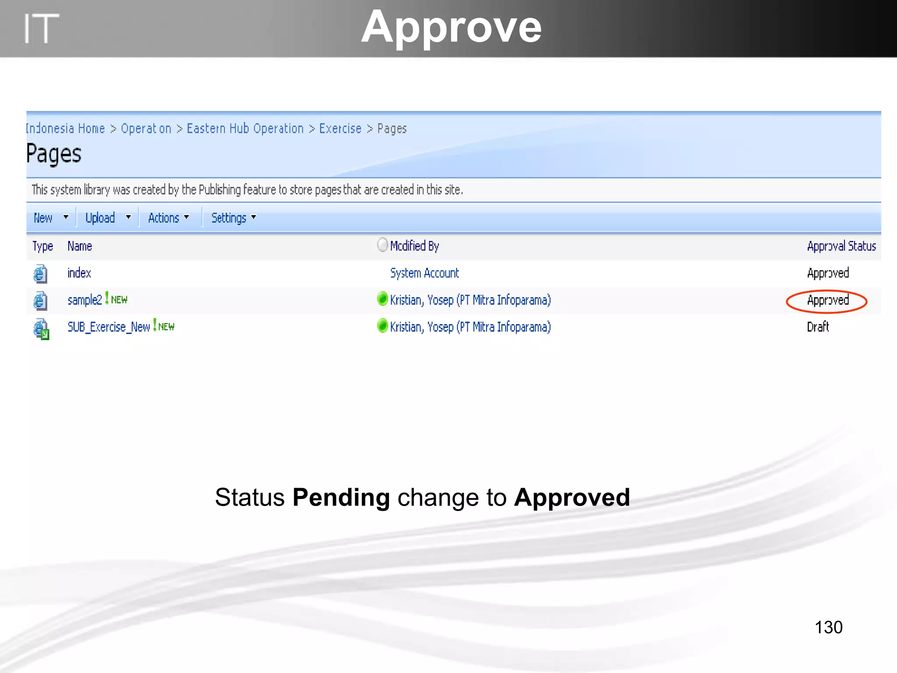The width and height of the screenshot is (897, 673).
Task: Click the Draft status for SUB_Exercise_New
Action: pyautogui.click(x=818, y=326)
